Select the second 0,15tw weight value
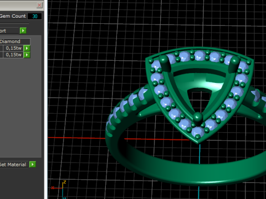The width and height of the screenshot is (266, 199). tap(13, 55)
